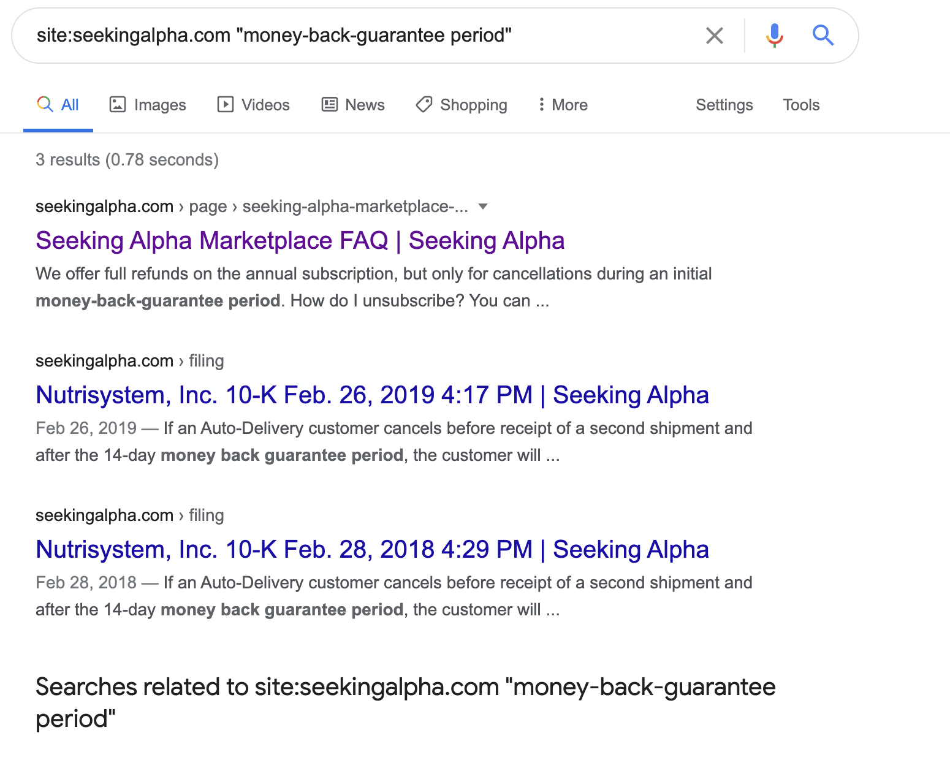Open Nutrisystem 10-K Feb. 28, 2018 result
This screenshot has width=950, height=760.
click(372, 549)
